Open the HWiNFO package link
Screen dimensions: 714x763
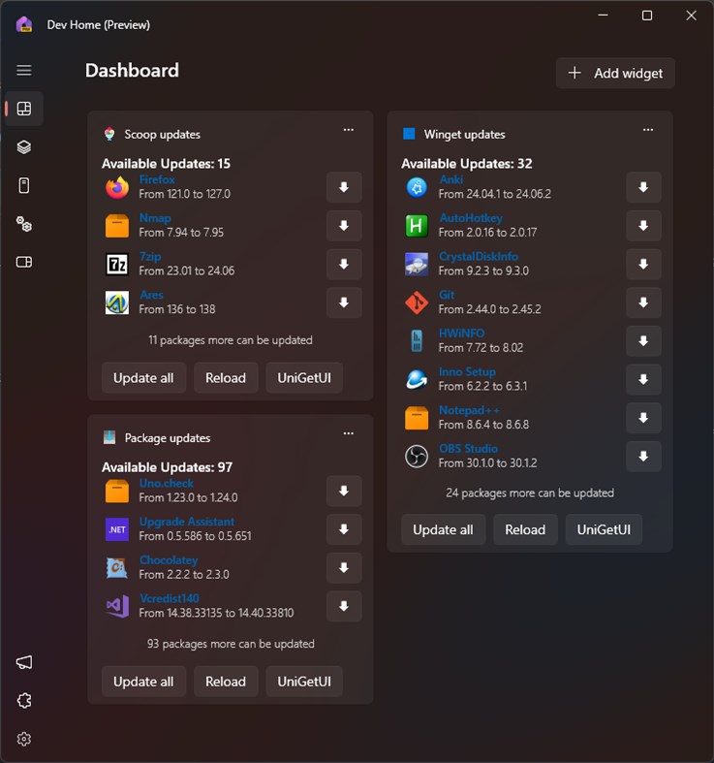tap(461, 334)
